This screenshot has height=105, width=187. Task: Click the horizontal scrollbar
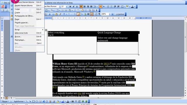(x=98, y=98)
